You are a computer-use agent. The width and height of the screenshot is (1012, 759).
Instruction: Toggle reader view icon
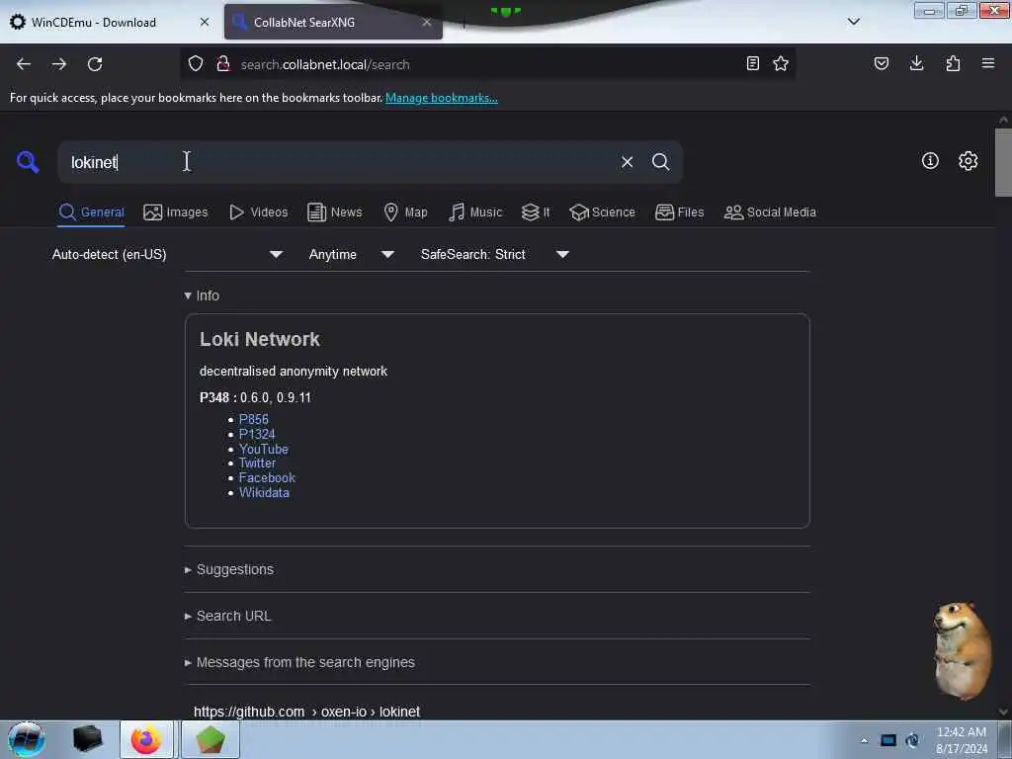pyautogui.click(x=752, y=63)
